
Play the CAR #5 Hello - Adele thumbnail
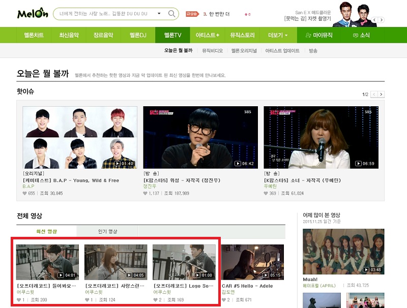252,262
